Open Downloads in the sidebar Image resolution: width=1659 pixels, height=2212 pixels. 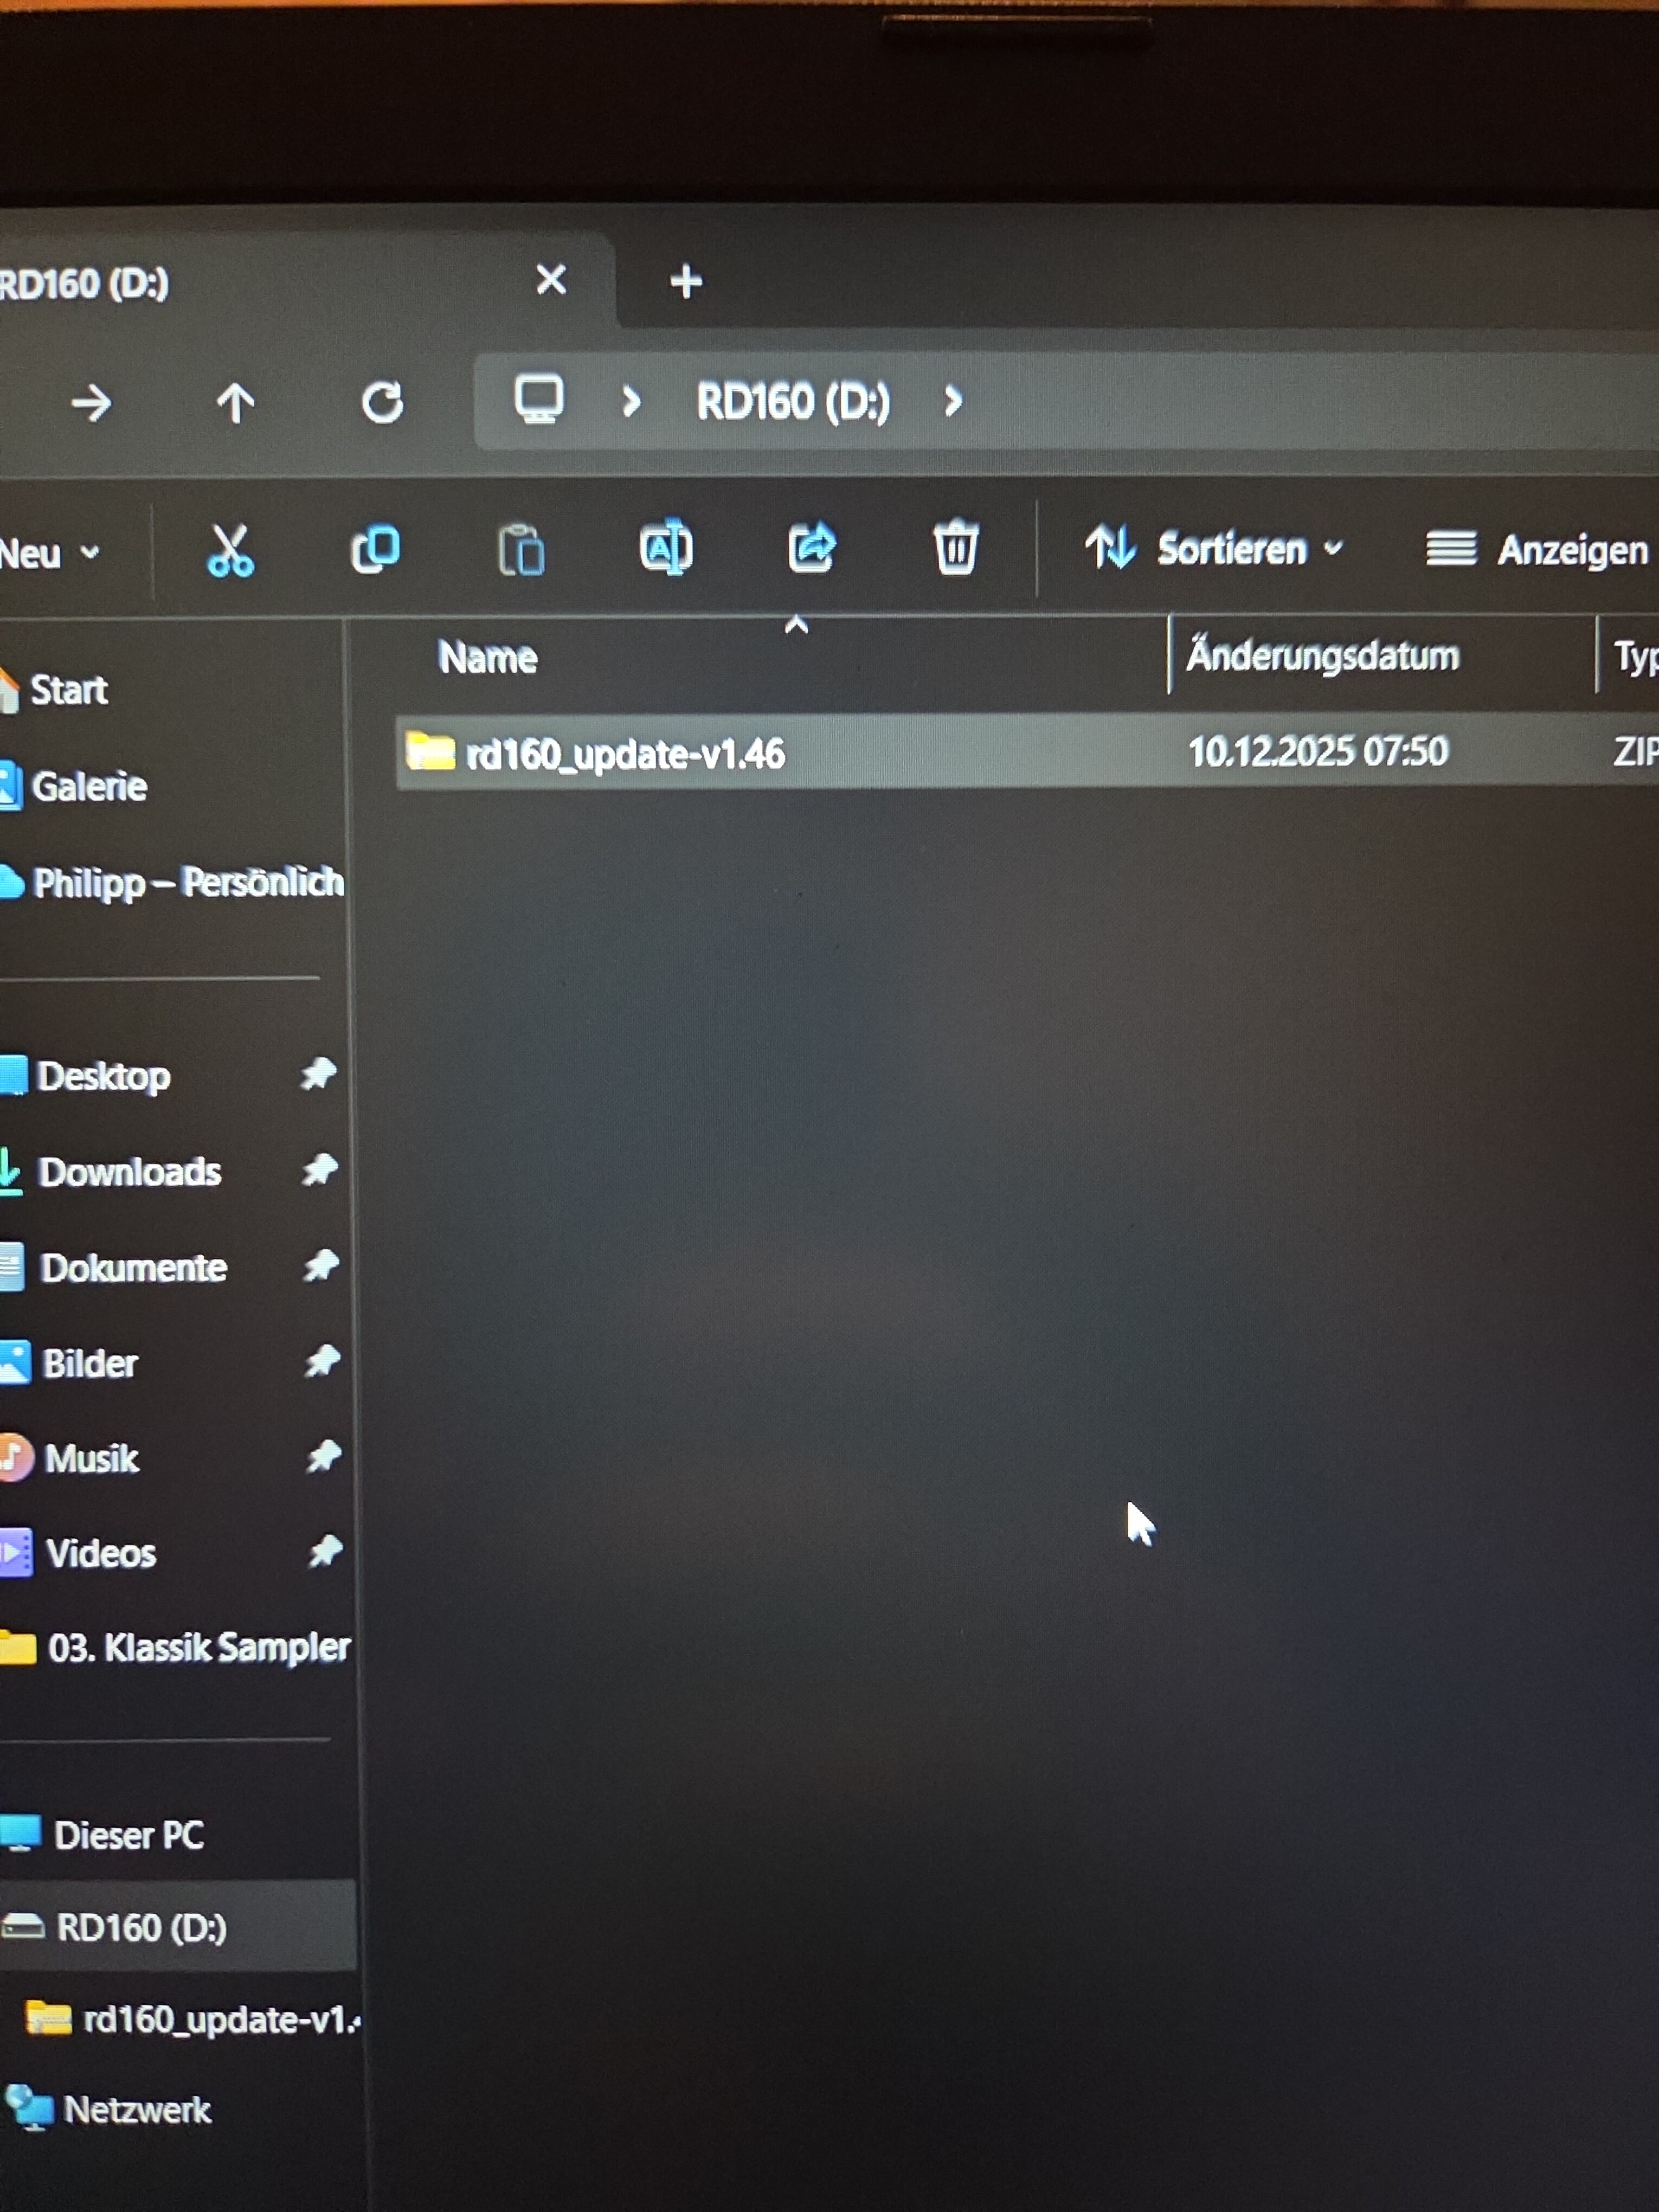pyautogui.click(x=129, y=1172)
